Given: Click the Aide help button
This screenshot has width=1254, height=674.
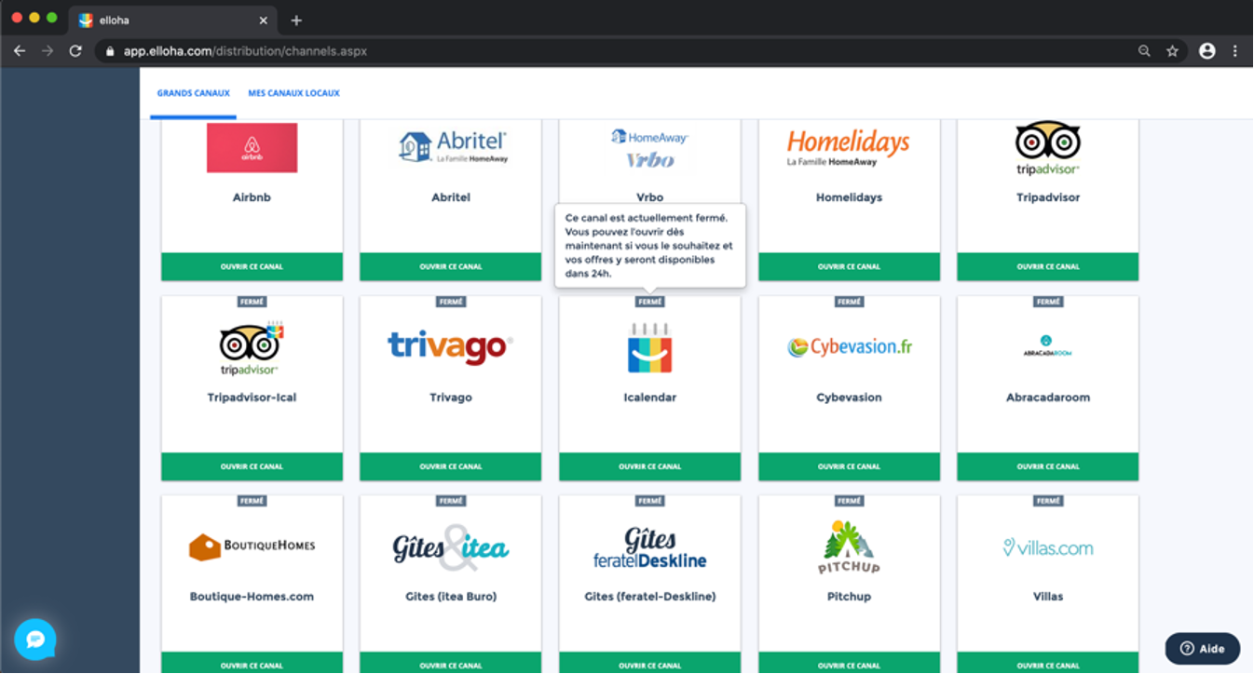Looking at the screenshot, I should pyautogui.click(x=1203, y=649).
